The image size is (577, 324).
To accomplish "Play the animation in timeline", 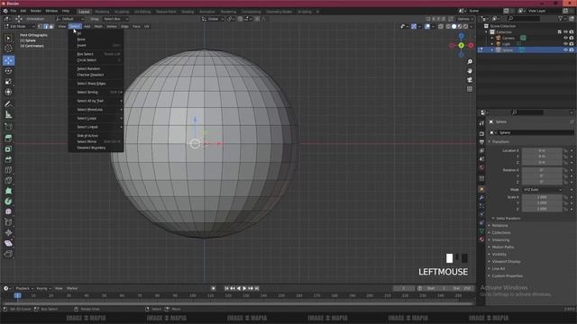I will 244,288.
